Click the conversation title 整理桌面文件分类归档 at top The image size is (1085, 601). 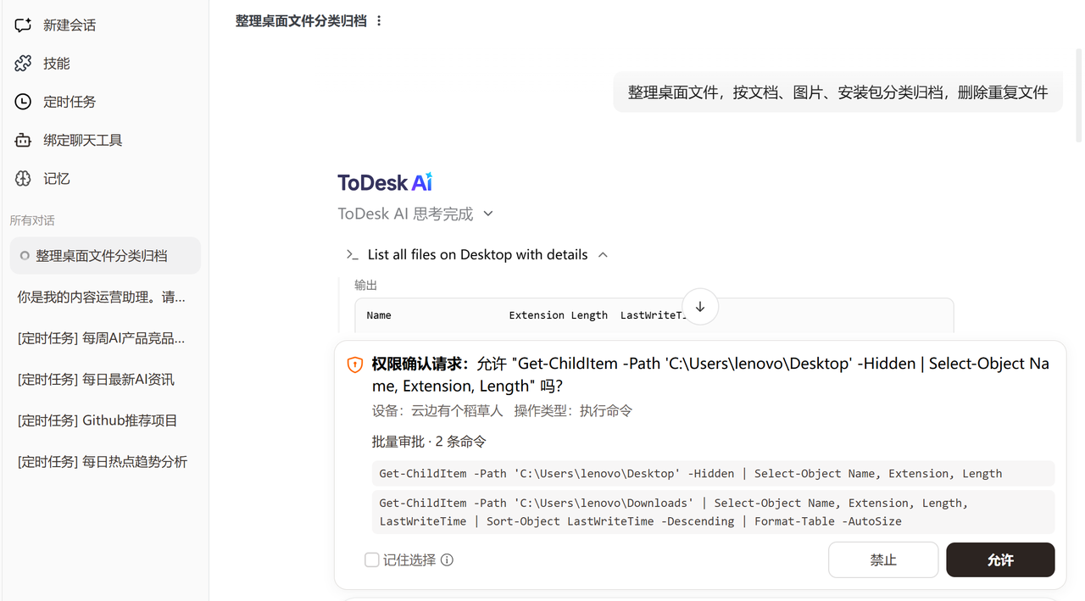coord(301,21)
